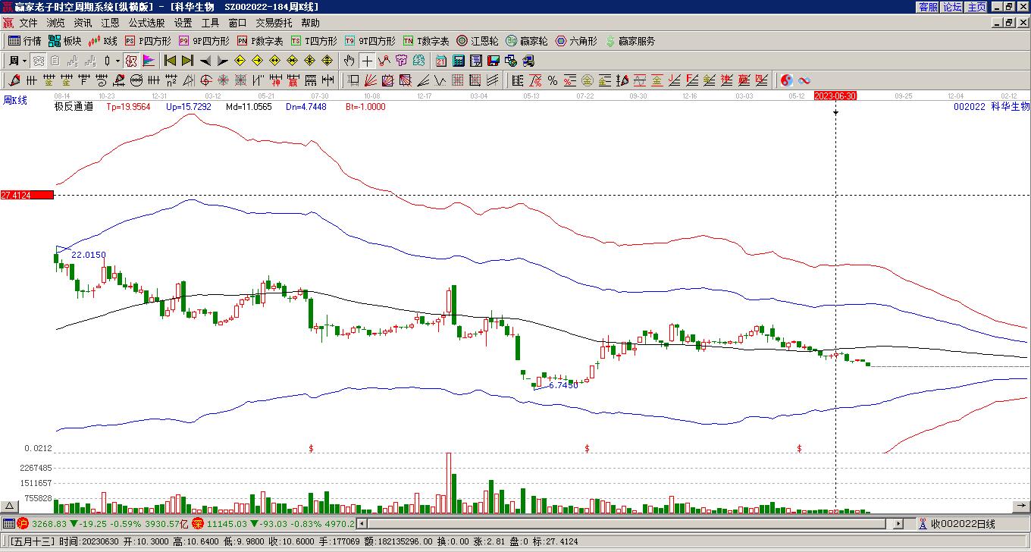
Task: Open the 交易委托 menu
Action: point(274,24)
